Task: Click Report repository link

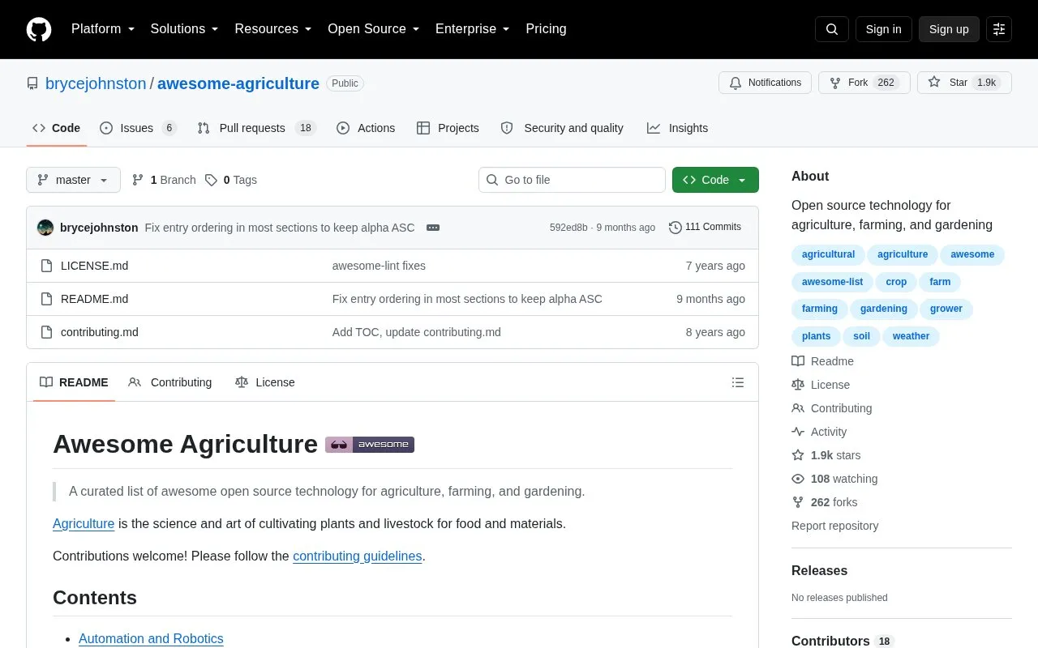Action: [834, 526]
